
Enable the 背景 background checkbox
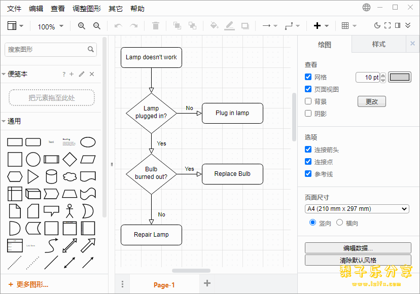(x=308, y=101)
